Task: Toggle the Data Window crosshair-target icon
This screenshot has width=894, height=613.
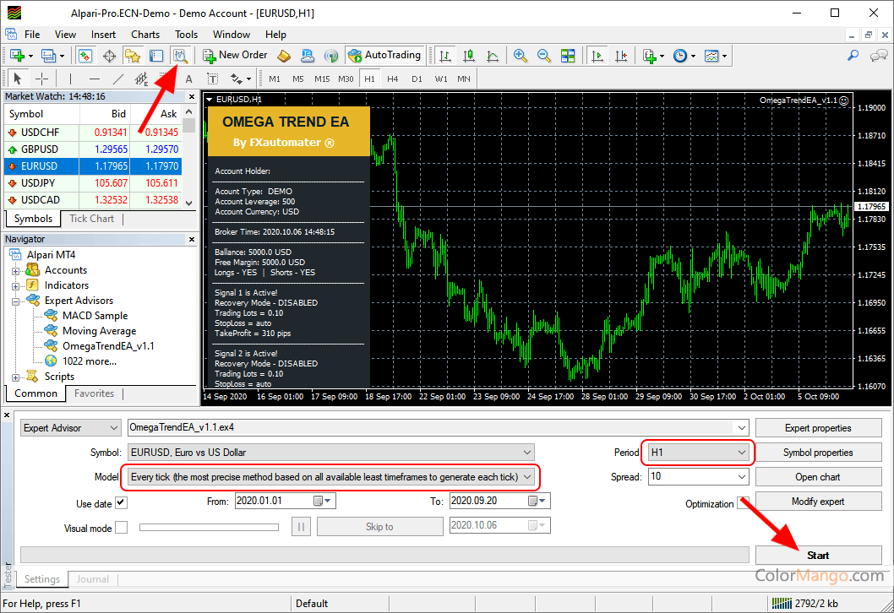Action: pos(109,55)
